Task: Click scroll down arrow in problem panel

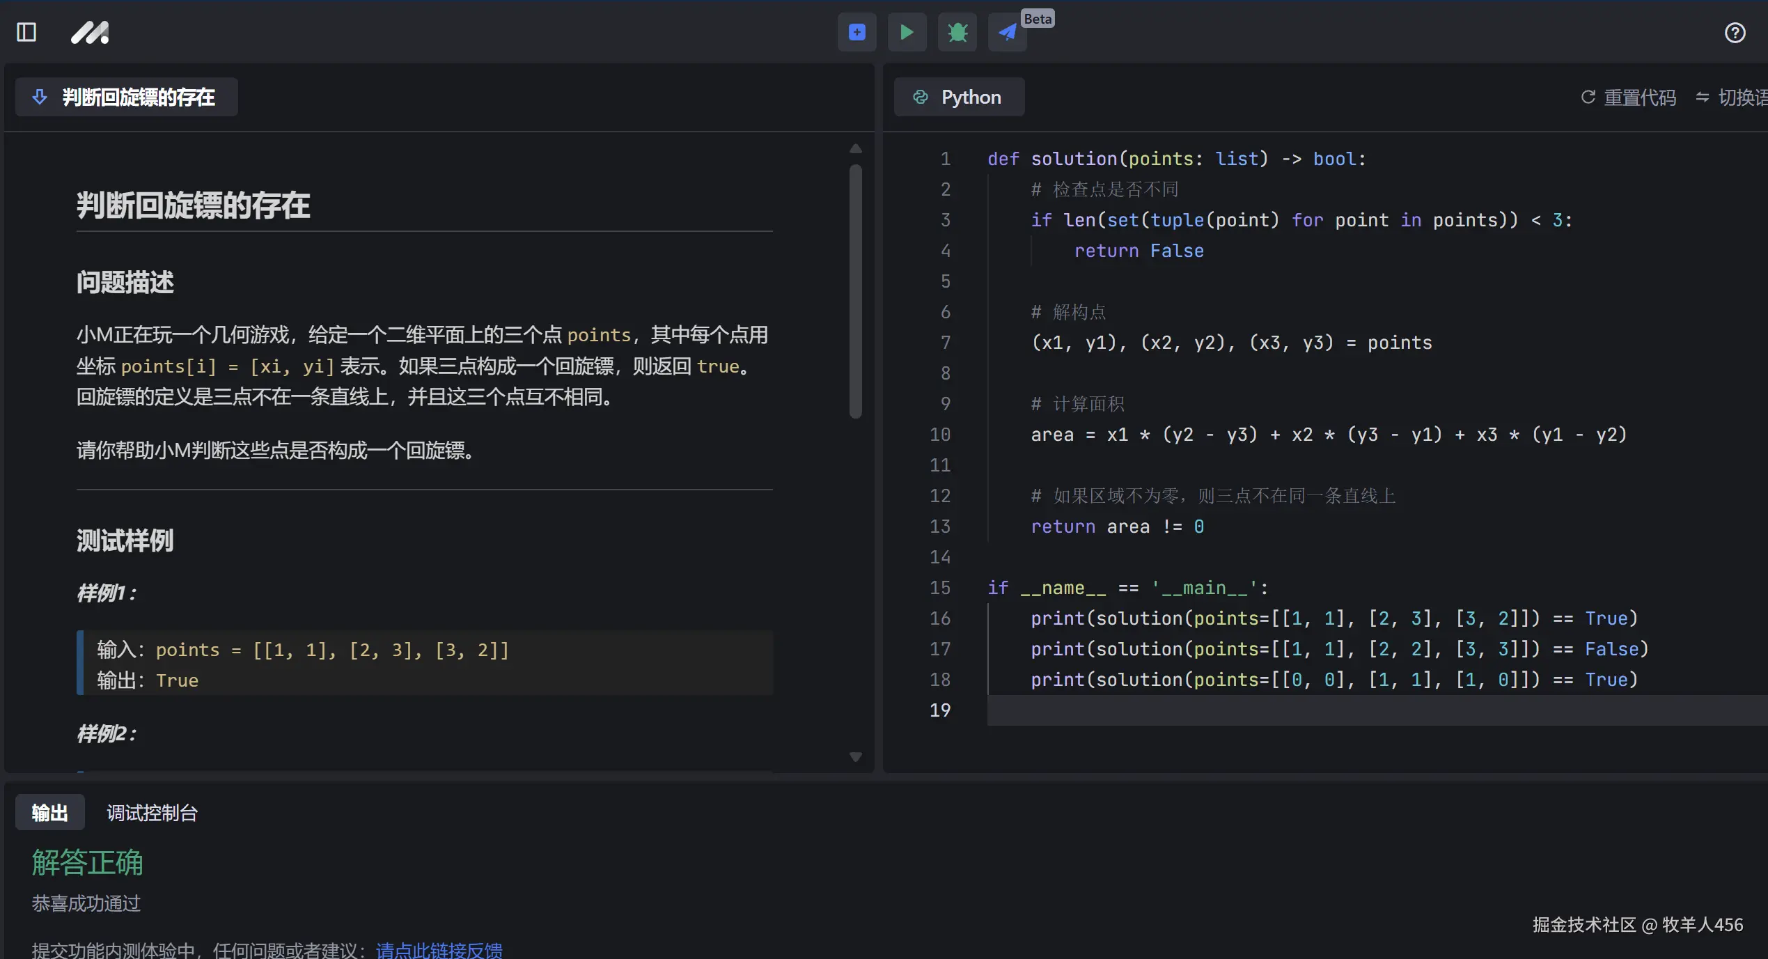Action: click(x=856, y=757)
